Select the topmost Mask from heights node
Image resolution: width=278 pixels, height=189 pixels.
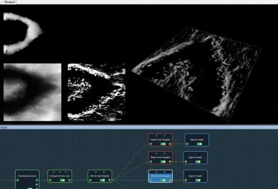tap(160, 140)
